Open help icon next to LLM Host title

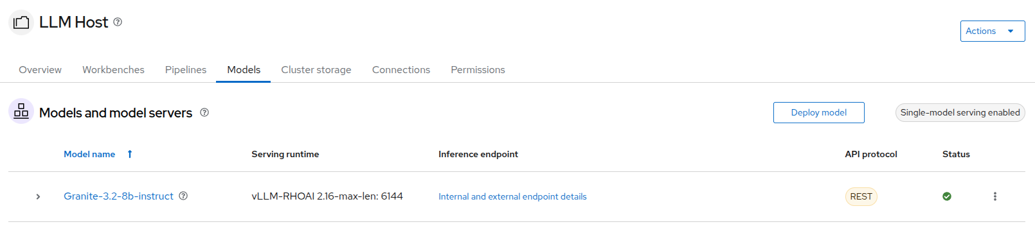(118, 22)
